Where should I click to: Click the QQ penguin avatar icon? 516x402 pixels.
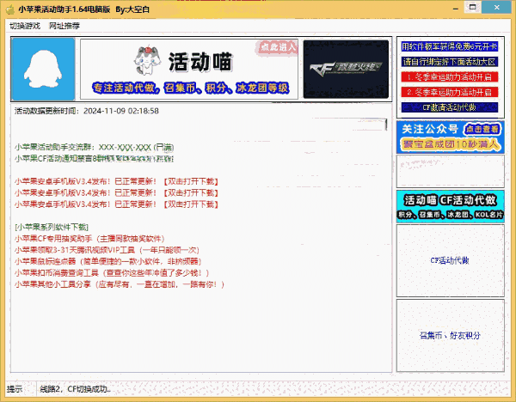click(x=43, y=69)
